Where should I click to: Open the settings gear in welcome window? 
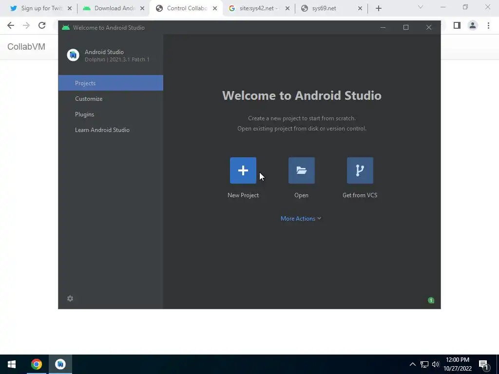coord(70,299)
